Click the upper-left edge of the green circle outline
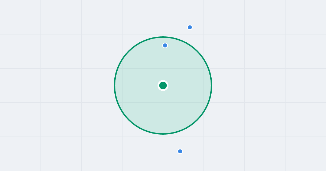Viewport: 326px width, 171px height. [x=128, y=51]
